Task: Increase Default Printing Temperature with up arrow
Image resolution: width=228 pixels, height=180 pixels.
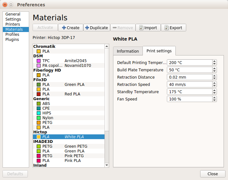Action: [x=214, y=61]
